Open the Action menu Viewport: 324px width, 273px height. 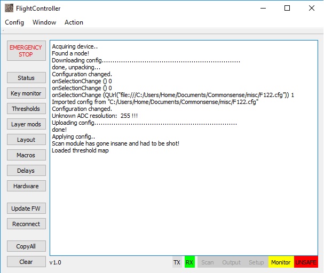(74, 22)
